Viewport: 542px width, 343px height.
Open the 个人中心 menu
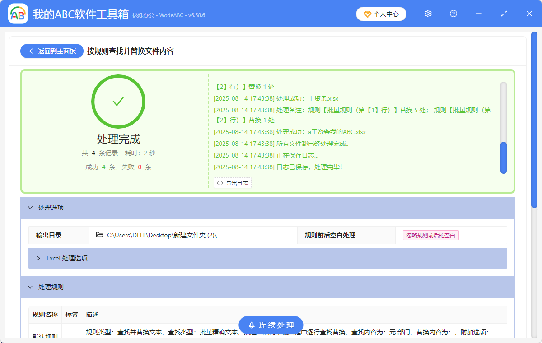coord(381,14)
